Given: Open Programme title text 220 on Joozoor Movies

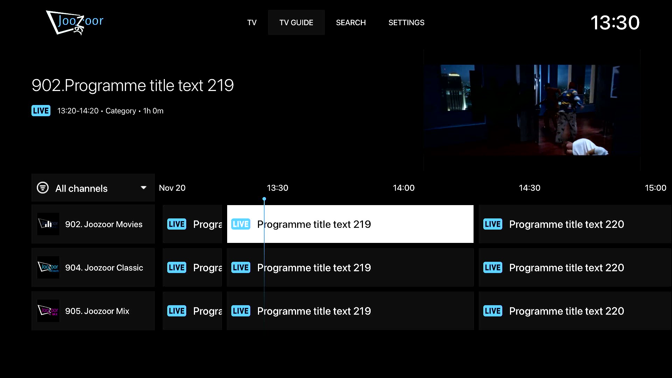Looking at the screenshot, I should 575,224.
